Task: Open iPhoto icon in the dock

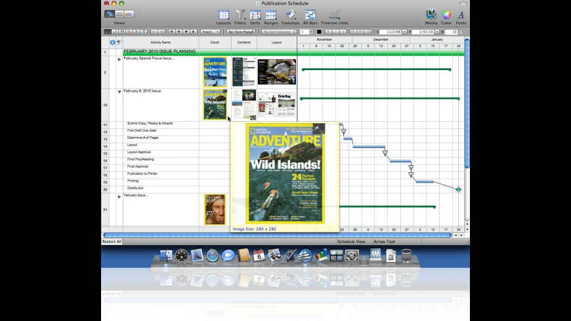Action: (x=274, y=255)
